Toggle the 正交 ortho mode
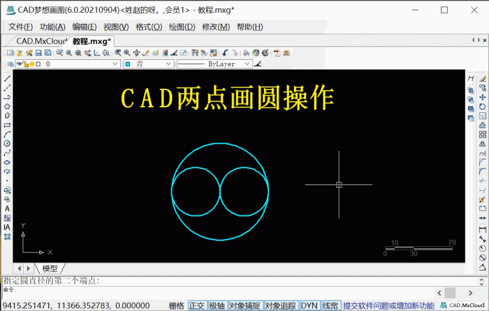489x311 pixels. pos(197,306)
